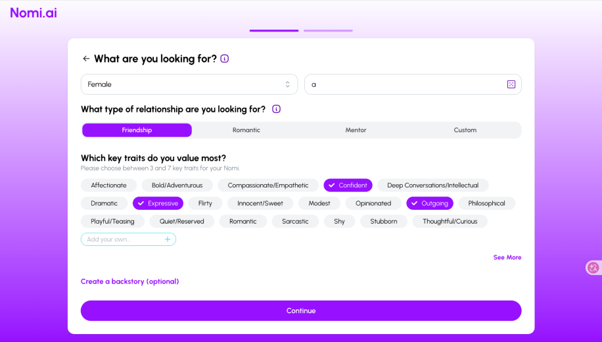Click the Continue button
The width and height of the screenshot is (602, 342).
(x=301, y=310)
